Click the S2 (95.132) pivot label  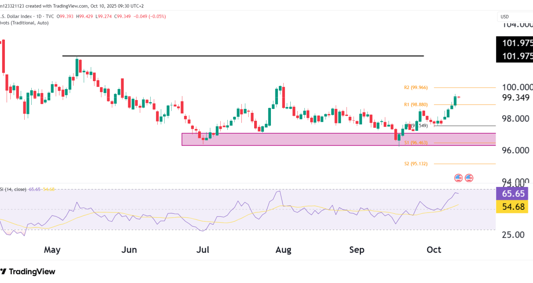click(x=415, y=164)
